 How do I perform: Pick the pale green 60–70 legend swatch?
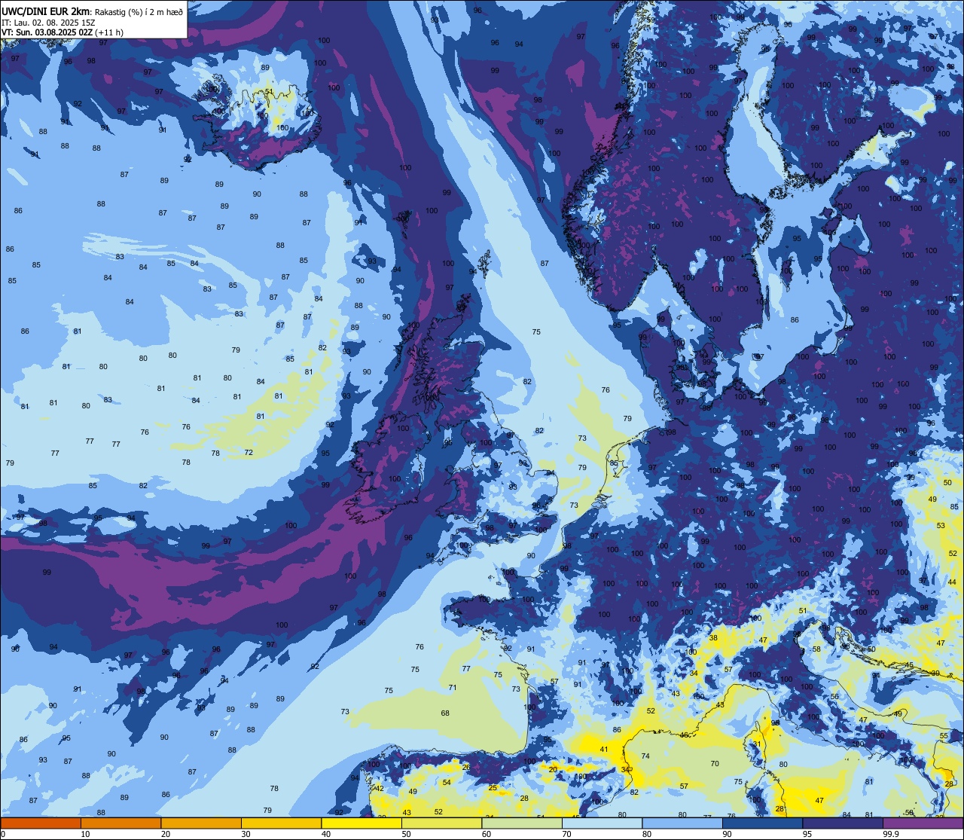tap(522, 823)
